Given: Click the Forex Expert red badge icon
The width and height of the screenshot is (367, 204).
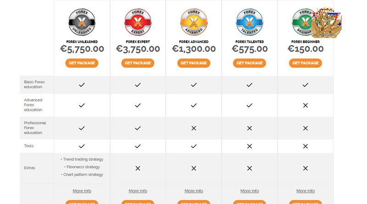Looking at the screenshot, I should [138, 22].
